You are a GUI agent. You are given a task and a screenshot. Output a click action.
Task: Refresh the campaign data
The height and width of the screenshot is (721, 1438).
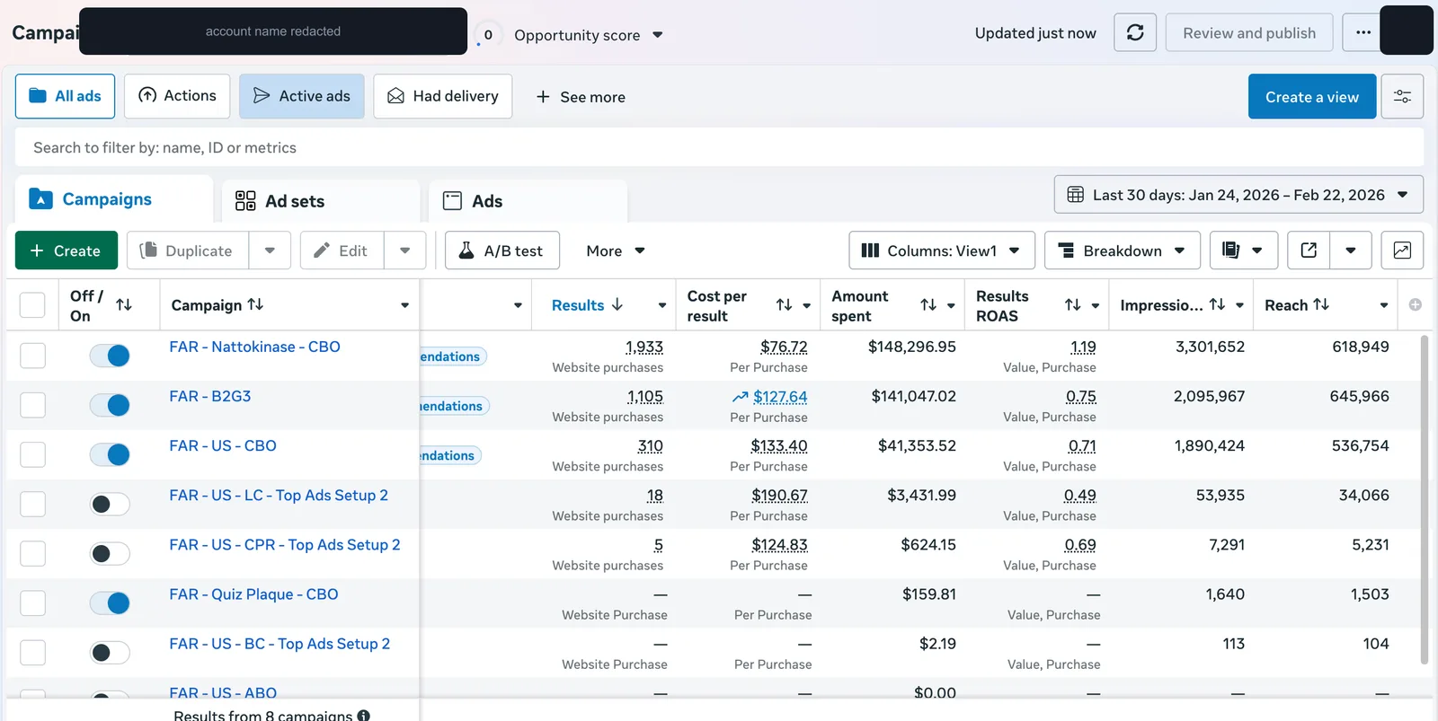[x=1135, y=32]
